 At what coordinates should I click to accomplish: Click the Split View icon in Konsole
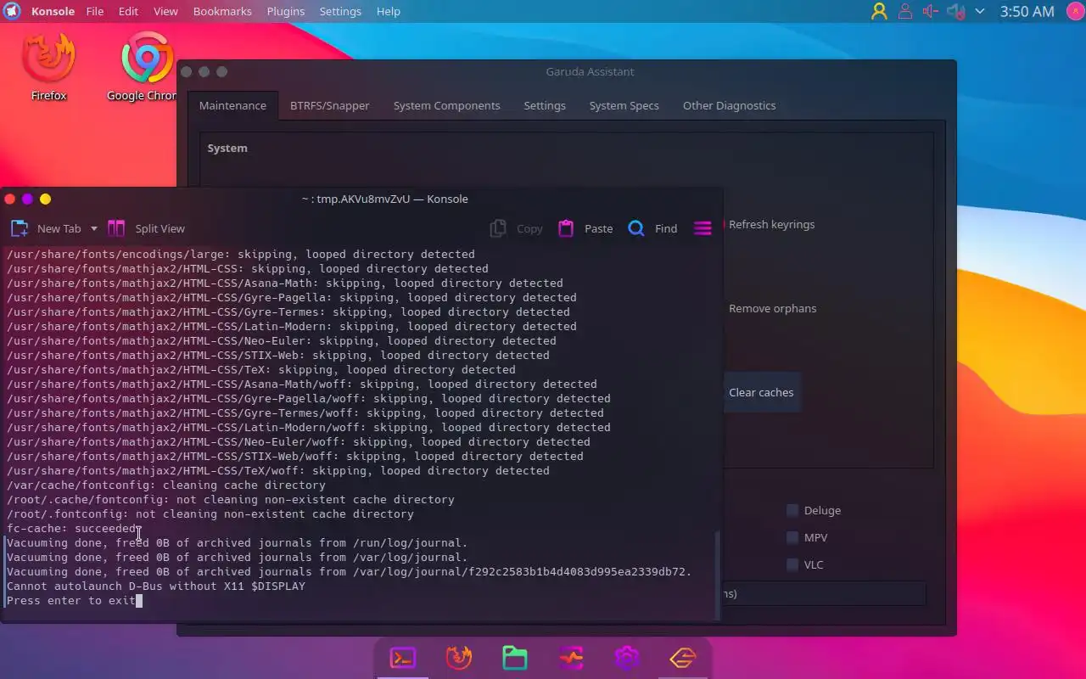tap(116, 228)
